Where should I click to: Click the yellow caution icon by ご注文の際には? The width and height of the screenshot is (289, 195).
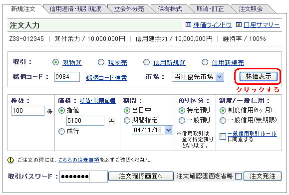[x=10, y=160]
